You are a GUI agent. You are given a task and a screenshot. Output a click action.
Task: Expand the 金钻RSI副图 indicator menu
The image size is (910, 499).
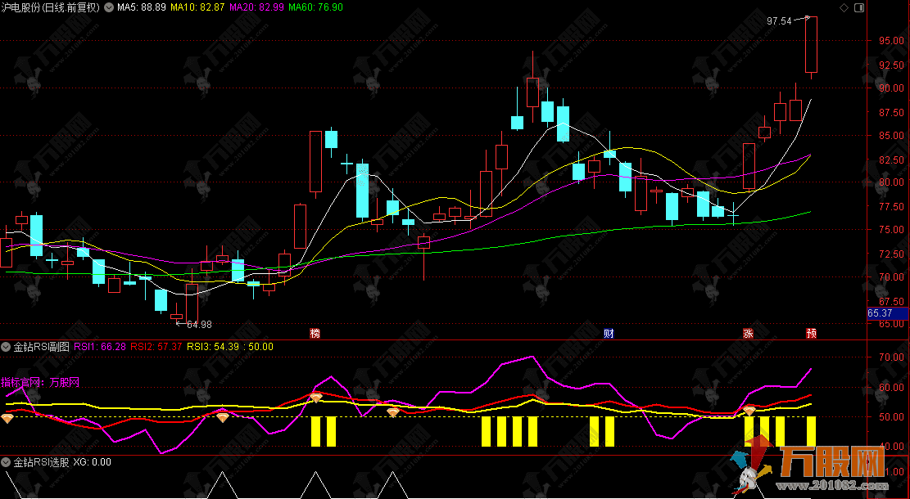coord(7,347)
